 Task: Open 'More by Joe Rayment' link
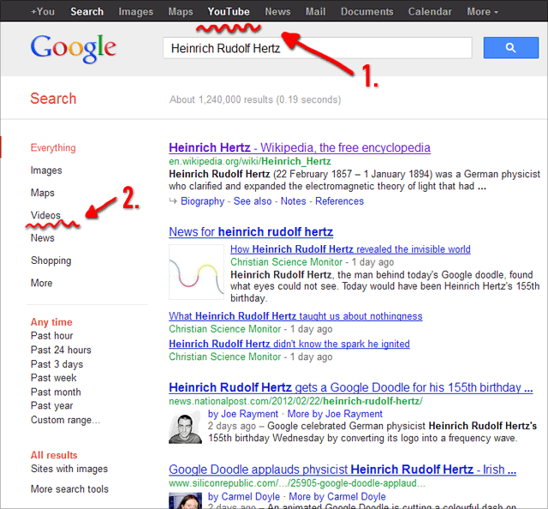click(335, 414)
